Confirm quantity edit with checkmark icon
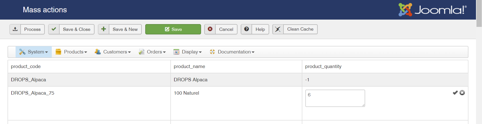The image size is (482, 124). tap(455, 93)
